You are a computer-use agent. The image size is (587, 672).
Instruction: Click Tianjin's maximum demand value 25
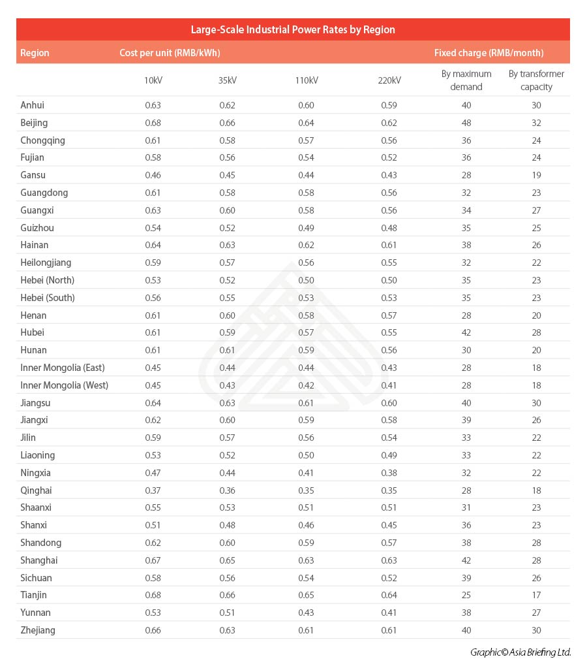[x=466, y=595]
